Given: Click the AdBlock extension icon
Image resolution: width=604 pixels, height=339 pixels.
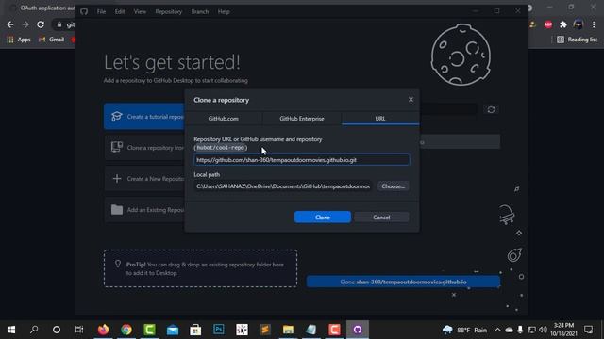Looking at the screenshot, I should click(x=548, y=24).
